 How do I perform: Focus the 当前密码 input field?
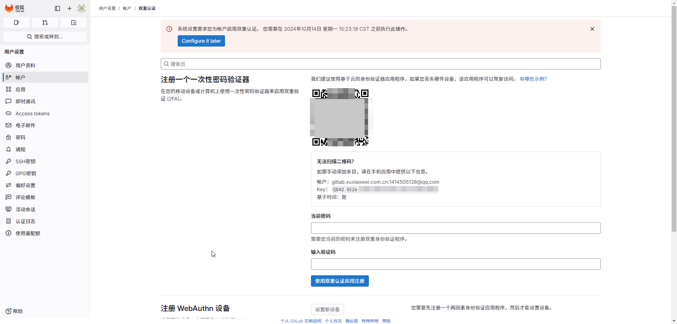tap(456, 228)
